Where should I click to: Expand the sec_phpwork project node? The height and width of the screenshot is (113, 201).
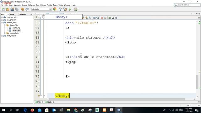pos(2,20)
